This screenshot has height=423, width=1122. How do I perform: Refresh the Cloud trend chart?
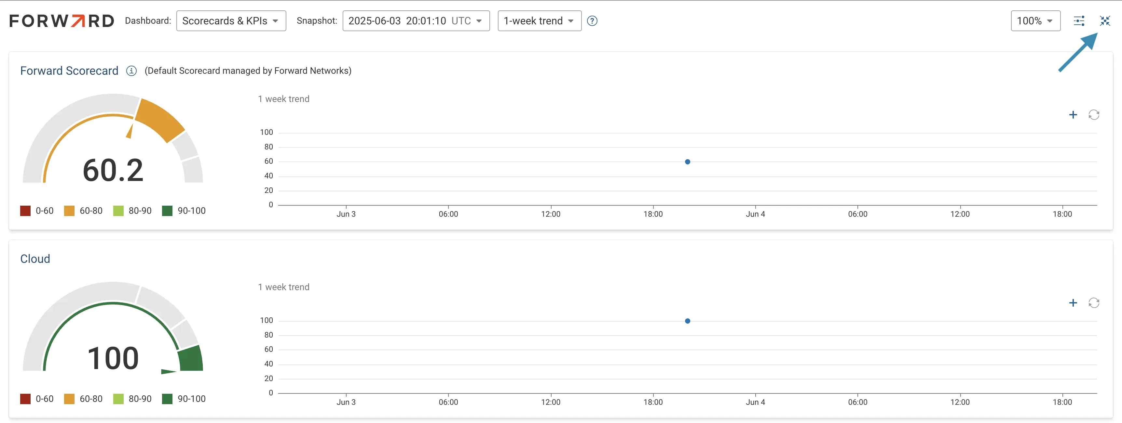pyautogui.click(x=1094, y=303)
